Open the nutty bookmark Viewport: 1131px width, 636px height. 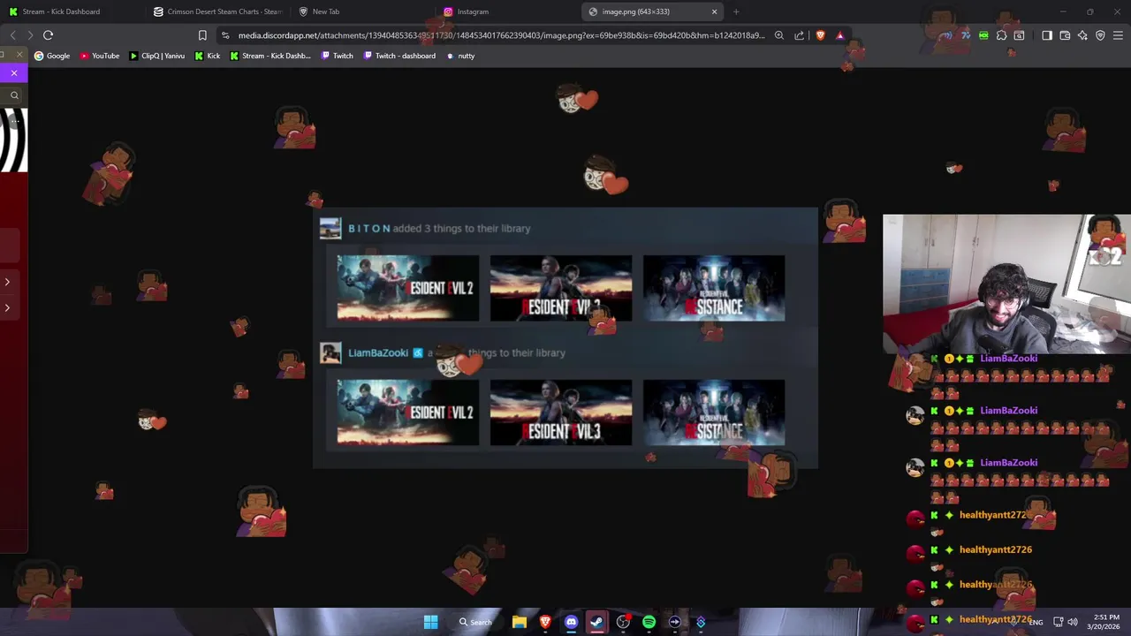[460, 56]
